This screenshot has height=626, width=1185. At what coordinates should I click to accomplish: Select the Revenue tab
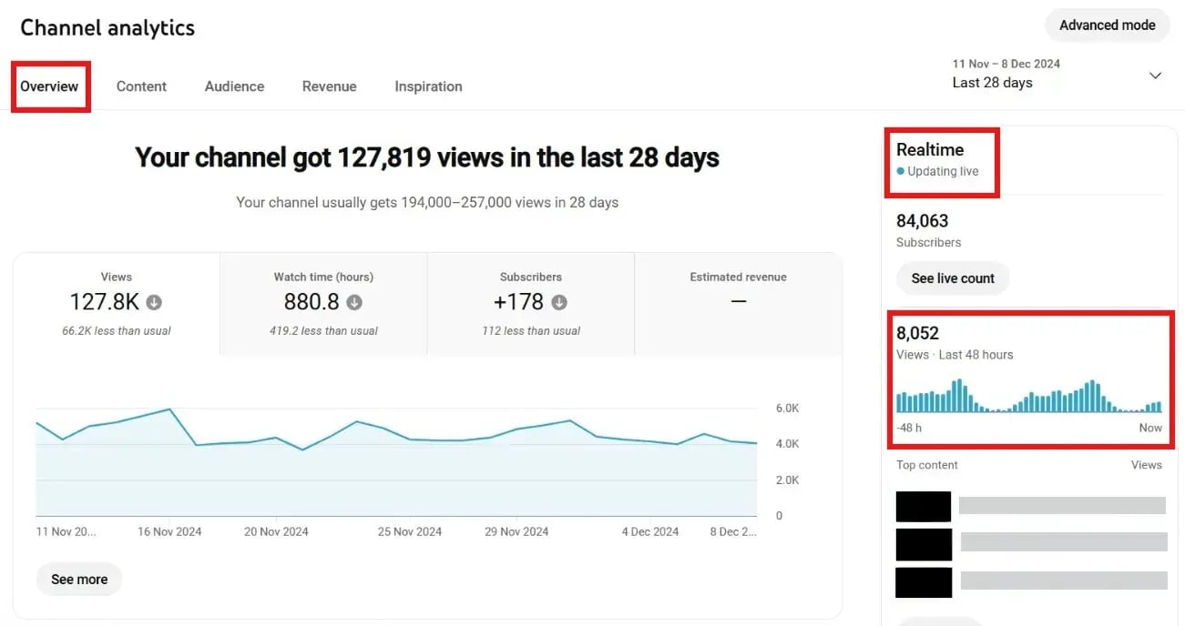coord(329,86)
